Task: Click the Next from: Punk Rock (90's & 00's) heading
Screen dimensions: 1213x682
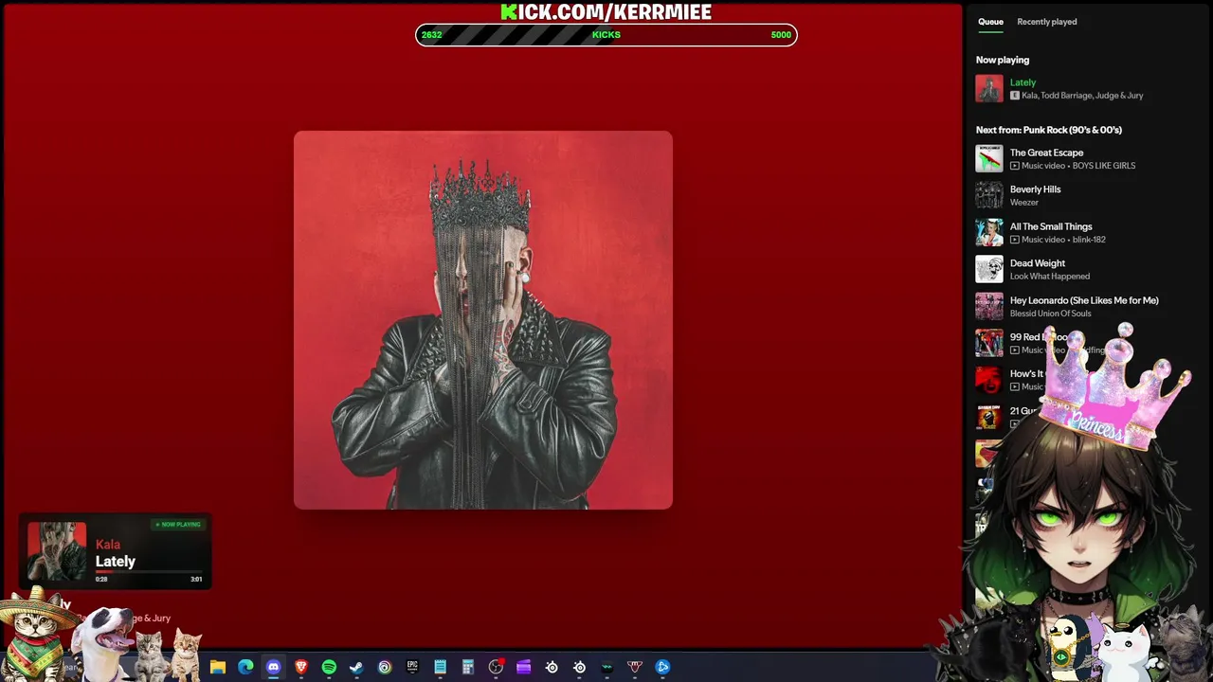Action: coord(1049,130)
